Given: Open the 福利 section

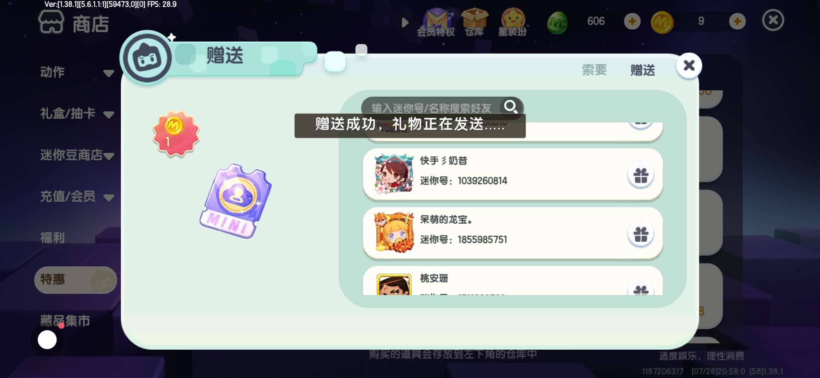Looking at the screenshot, I should click(x=53, y=238).
